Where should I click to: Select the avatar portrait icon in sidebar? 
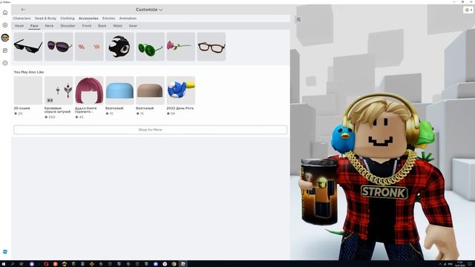coord(5,38)
